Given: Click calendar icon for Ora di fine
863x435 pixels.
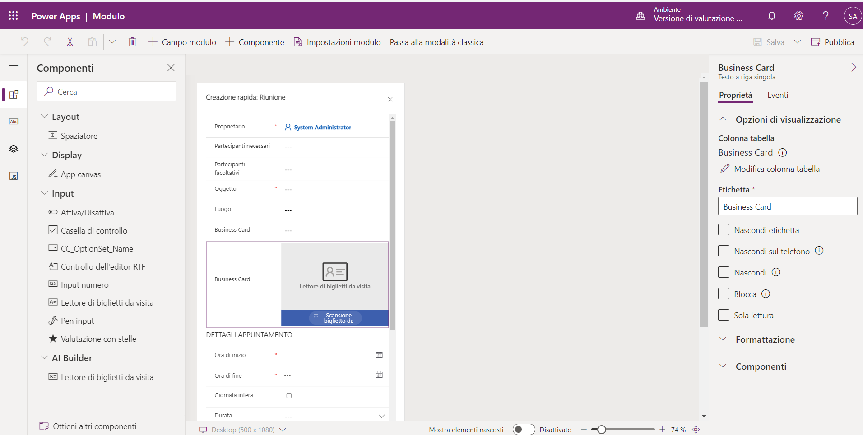Looking at the screenshot, I should [x=379, y=375].
